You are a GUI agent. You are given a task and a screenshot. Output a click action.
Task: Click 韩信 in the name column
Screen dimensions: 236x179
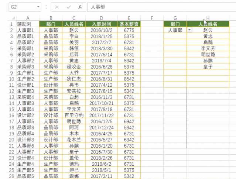(74, 48)
